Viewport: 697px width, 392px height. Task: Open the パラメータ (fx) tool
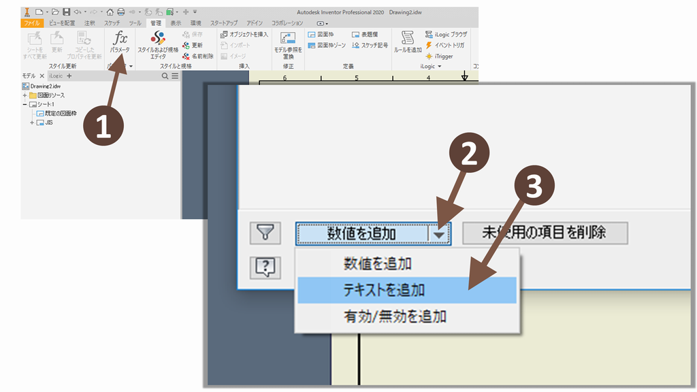click(x=120, y=40)
